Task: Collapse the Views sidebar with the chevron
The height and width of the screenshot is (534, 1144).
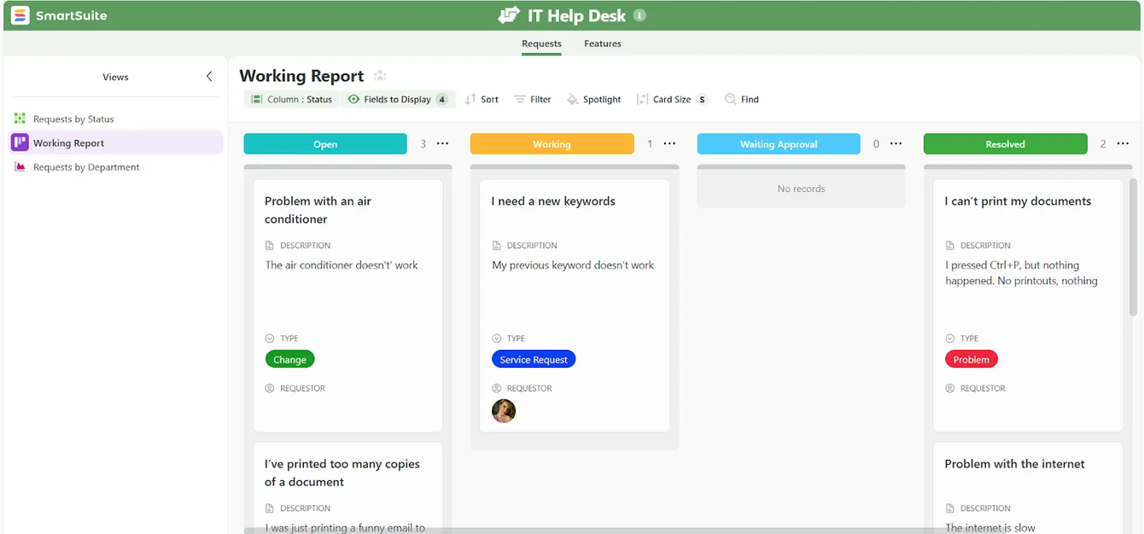Action: point(209,77)
